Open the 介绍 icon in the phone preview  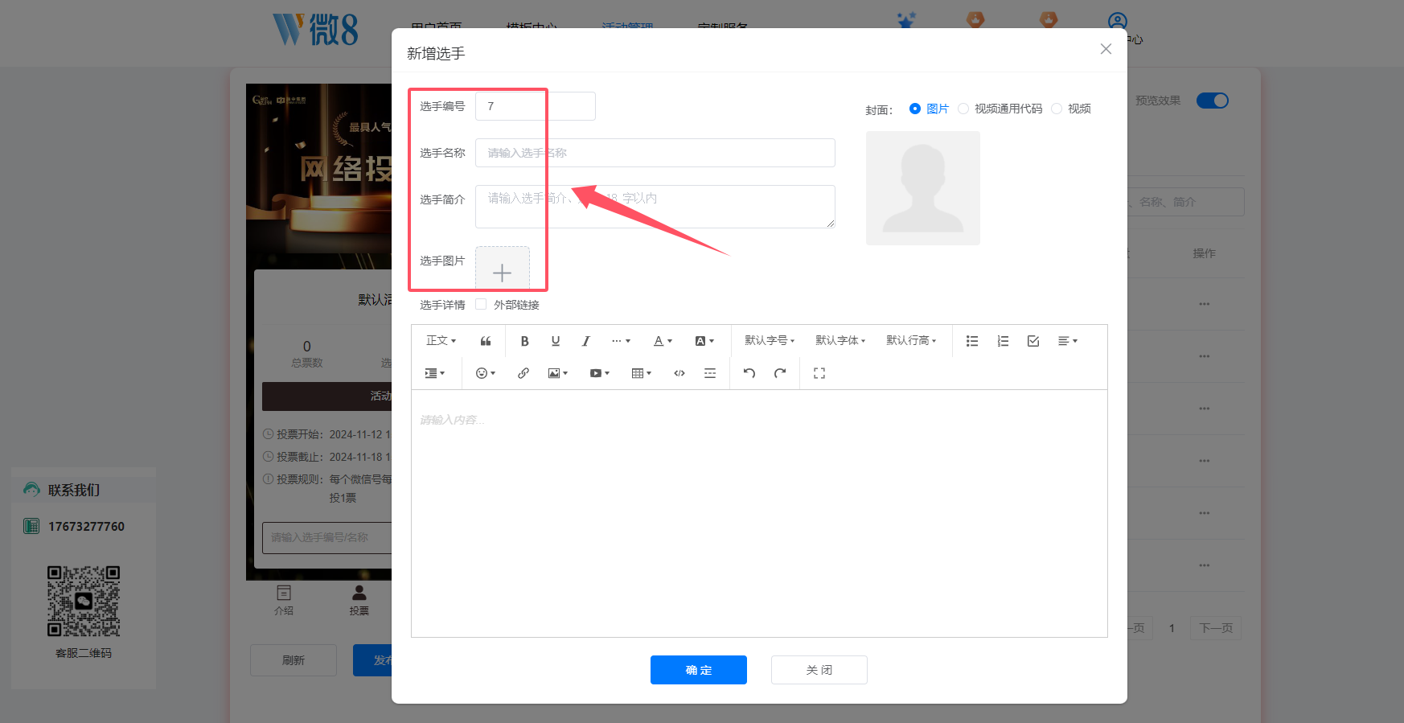(x=284, y=600)
